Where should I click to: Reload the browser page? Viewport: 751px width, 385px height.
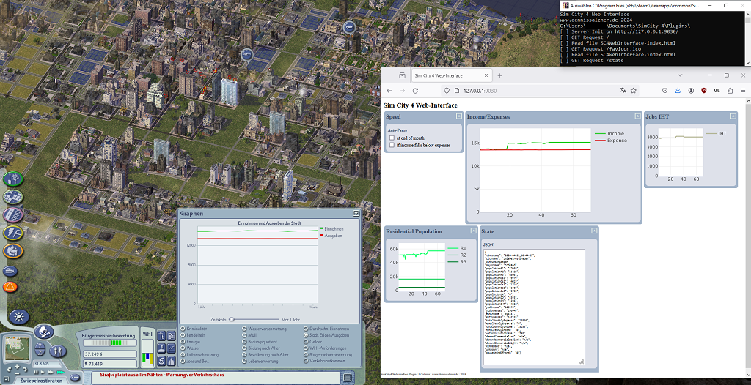click(415, 90)
